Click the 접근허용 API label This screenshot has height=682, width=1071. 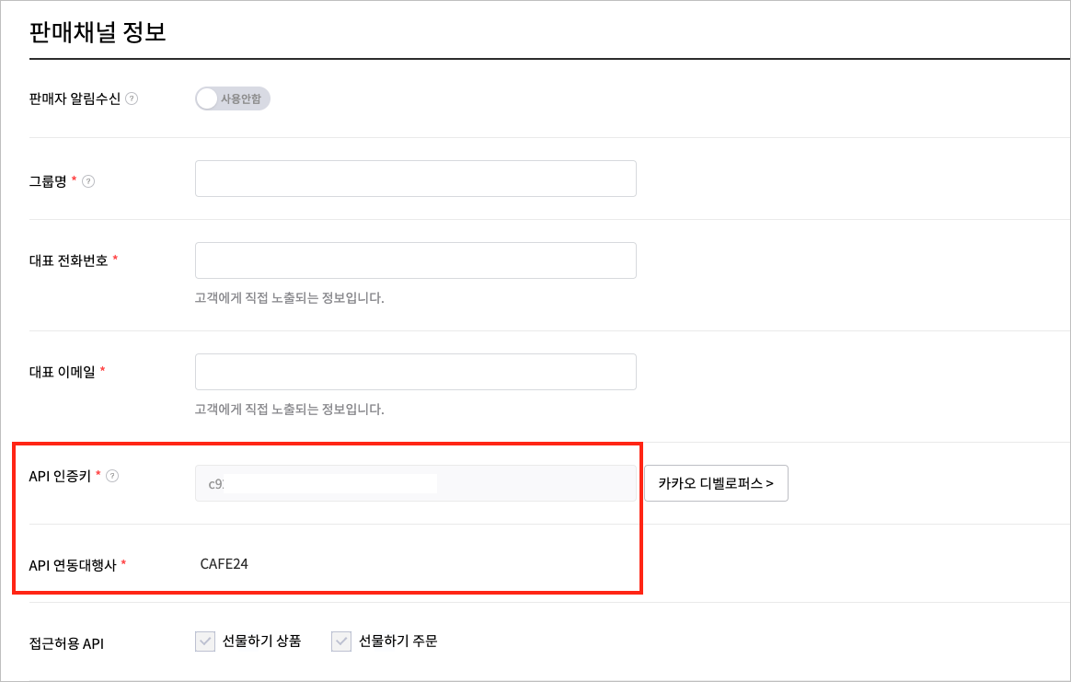pyautogui.click(x=66, y=643)
